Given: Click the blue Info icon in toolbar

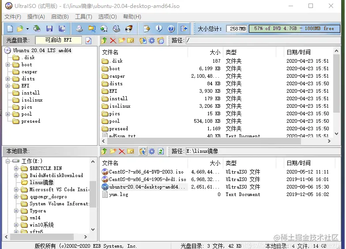Looking at the screenshot, I should [159, 28].
